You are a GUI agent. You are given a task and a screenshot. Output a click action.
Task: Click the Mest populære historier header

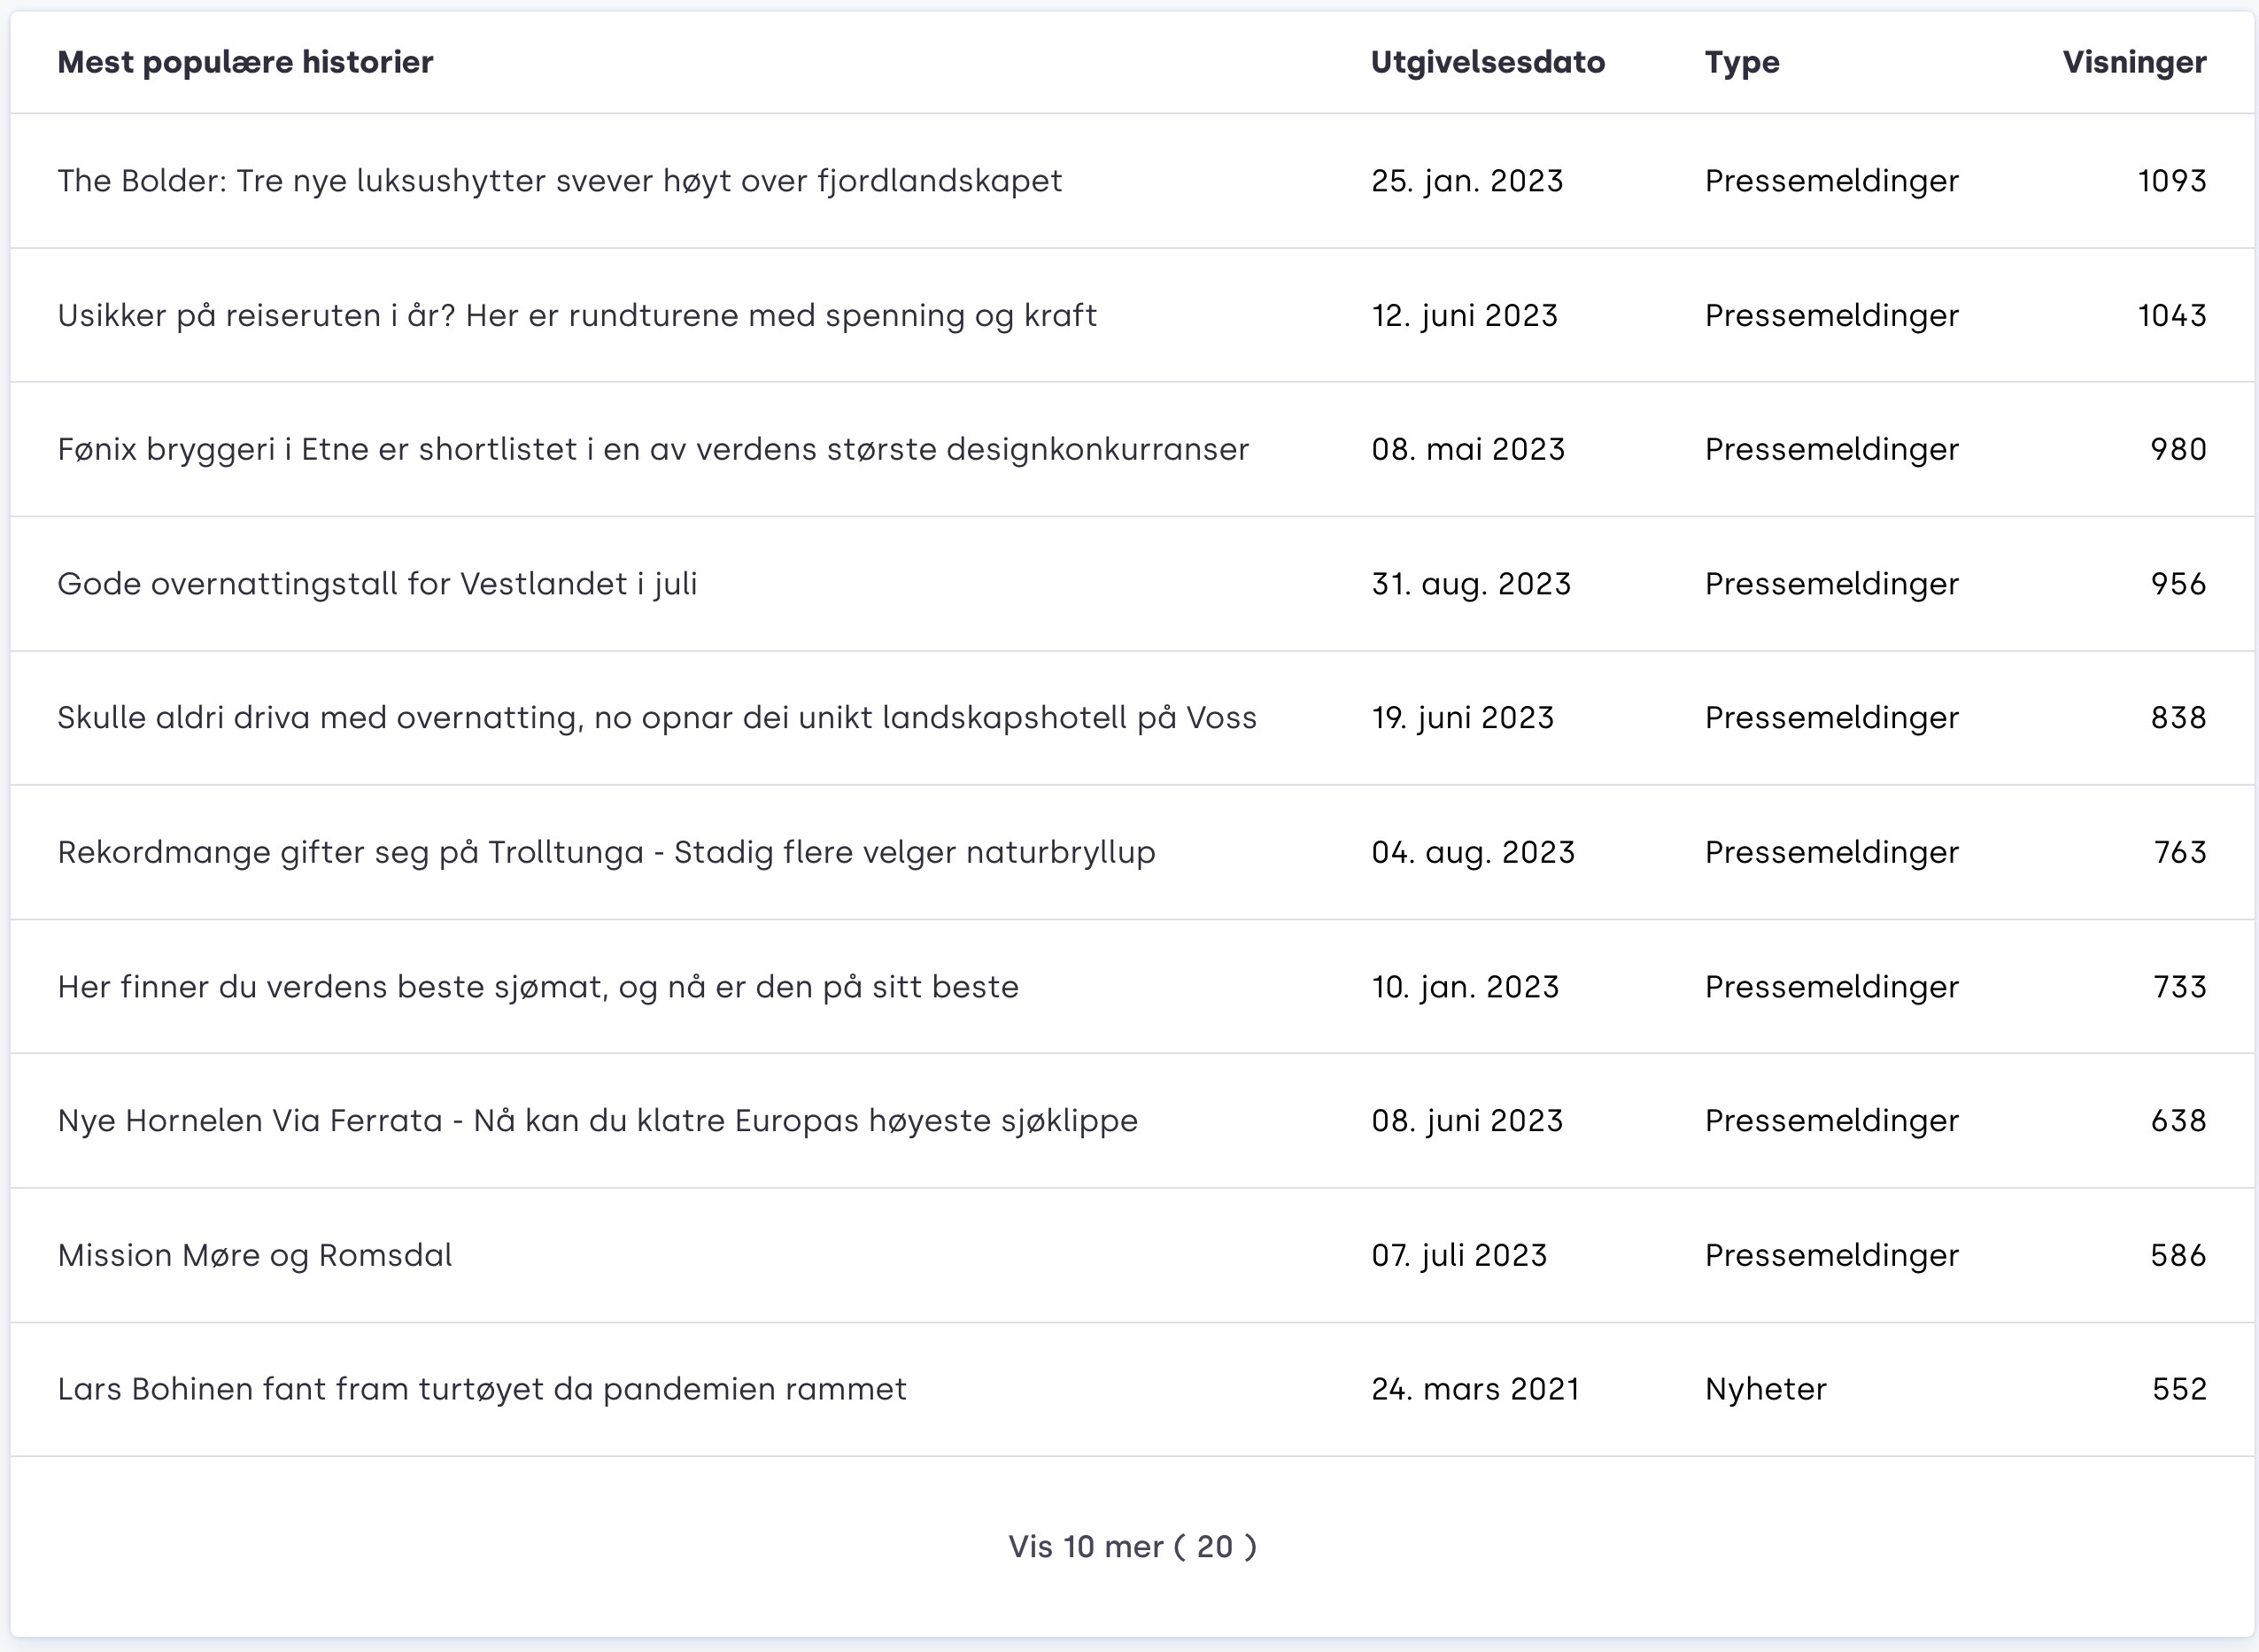pos(245,62)
